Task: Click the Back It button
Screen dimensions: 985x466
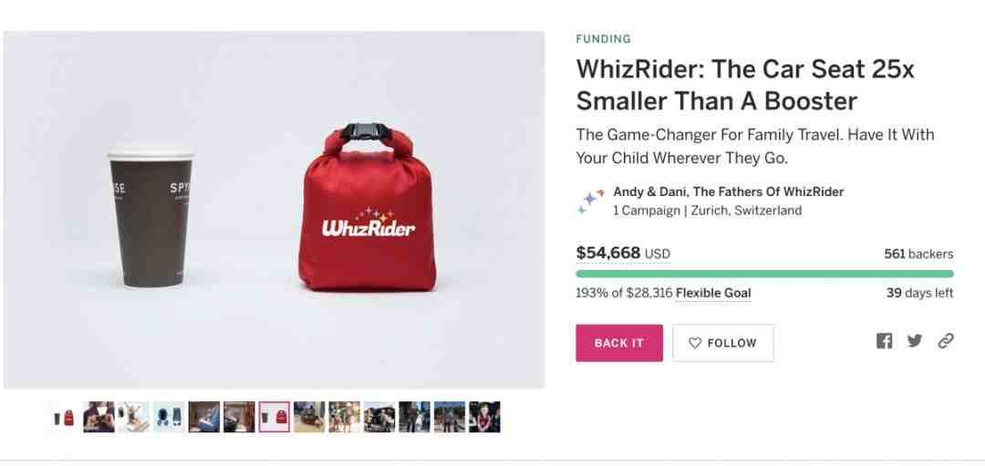Action: pos(619,343)
